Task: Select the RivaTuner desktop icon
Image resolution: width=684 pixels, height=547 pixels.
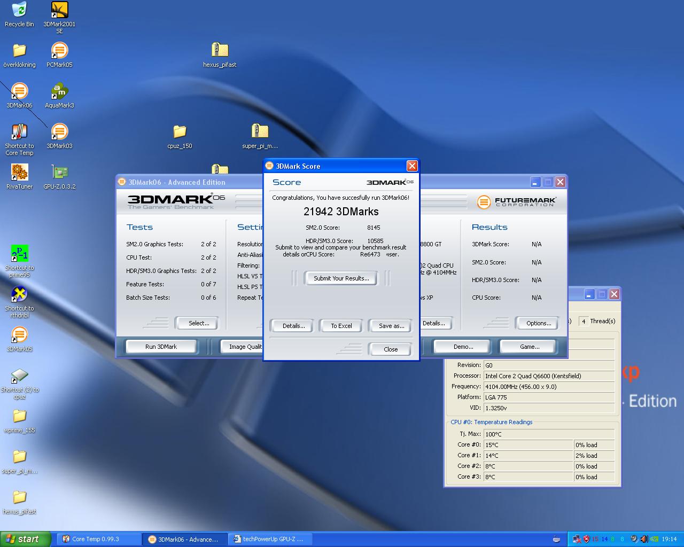Action: click(x=19, y=177)
